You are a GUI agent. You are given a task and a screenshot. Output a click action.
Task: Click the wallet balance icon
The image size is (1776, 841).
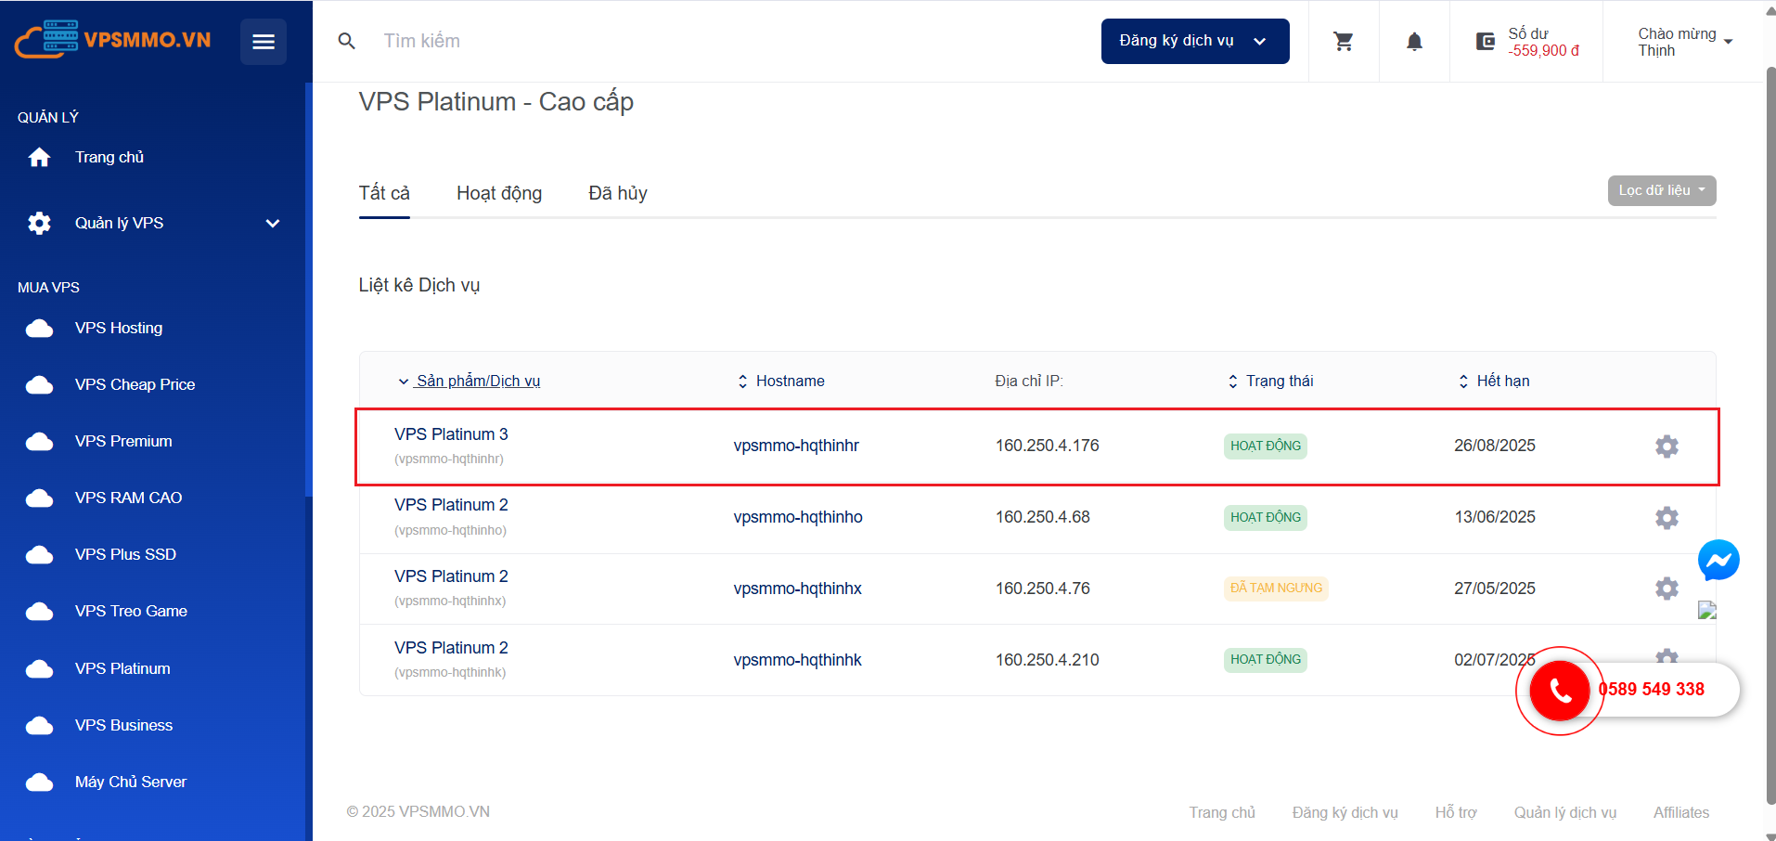coord(1486,41)
